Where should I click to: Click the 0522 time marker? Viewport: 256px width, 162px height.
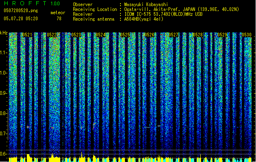click(x=52, y=35)
